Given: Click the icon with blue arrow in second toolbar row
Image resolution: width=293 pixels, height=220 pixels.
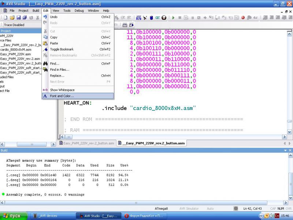Looking at the screenshot, I should click(131, 25).
